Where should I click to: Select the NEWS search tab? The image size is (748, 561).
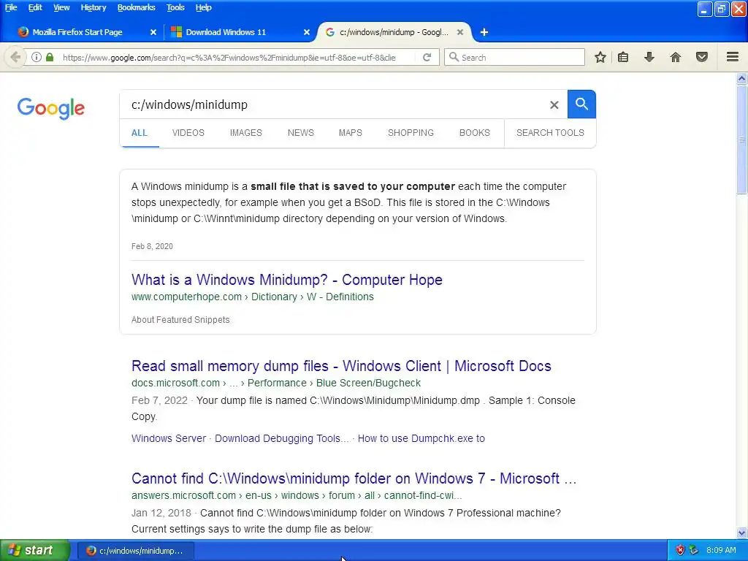300,133
